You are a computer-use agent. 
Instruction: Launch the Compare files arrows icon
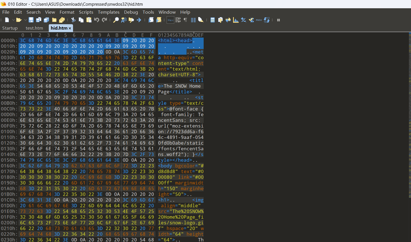pyautogui.click(x=228, y=20)
